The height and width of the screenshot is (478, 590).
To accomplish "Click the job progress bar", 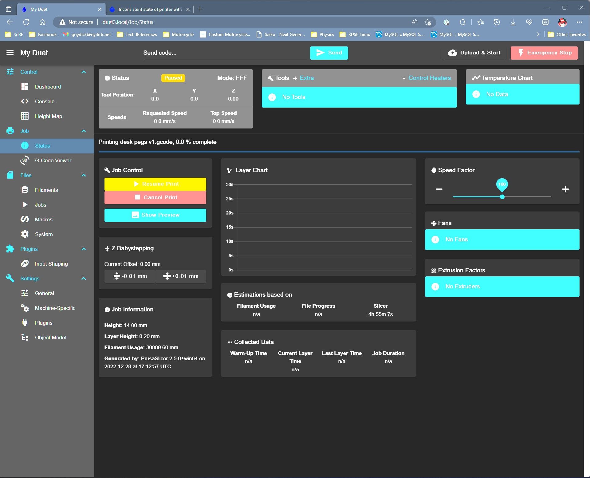I will [339, 152].
